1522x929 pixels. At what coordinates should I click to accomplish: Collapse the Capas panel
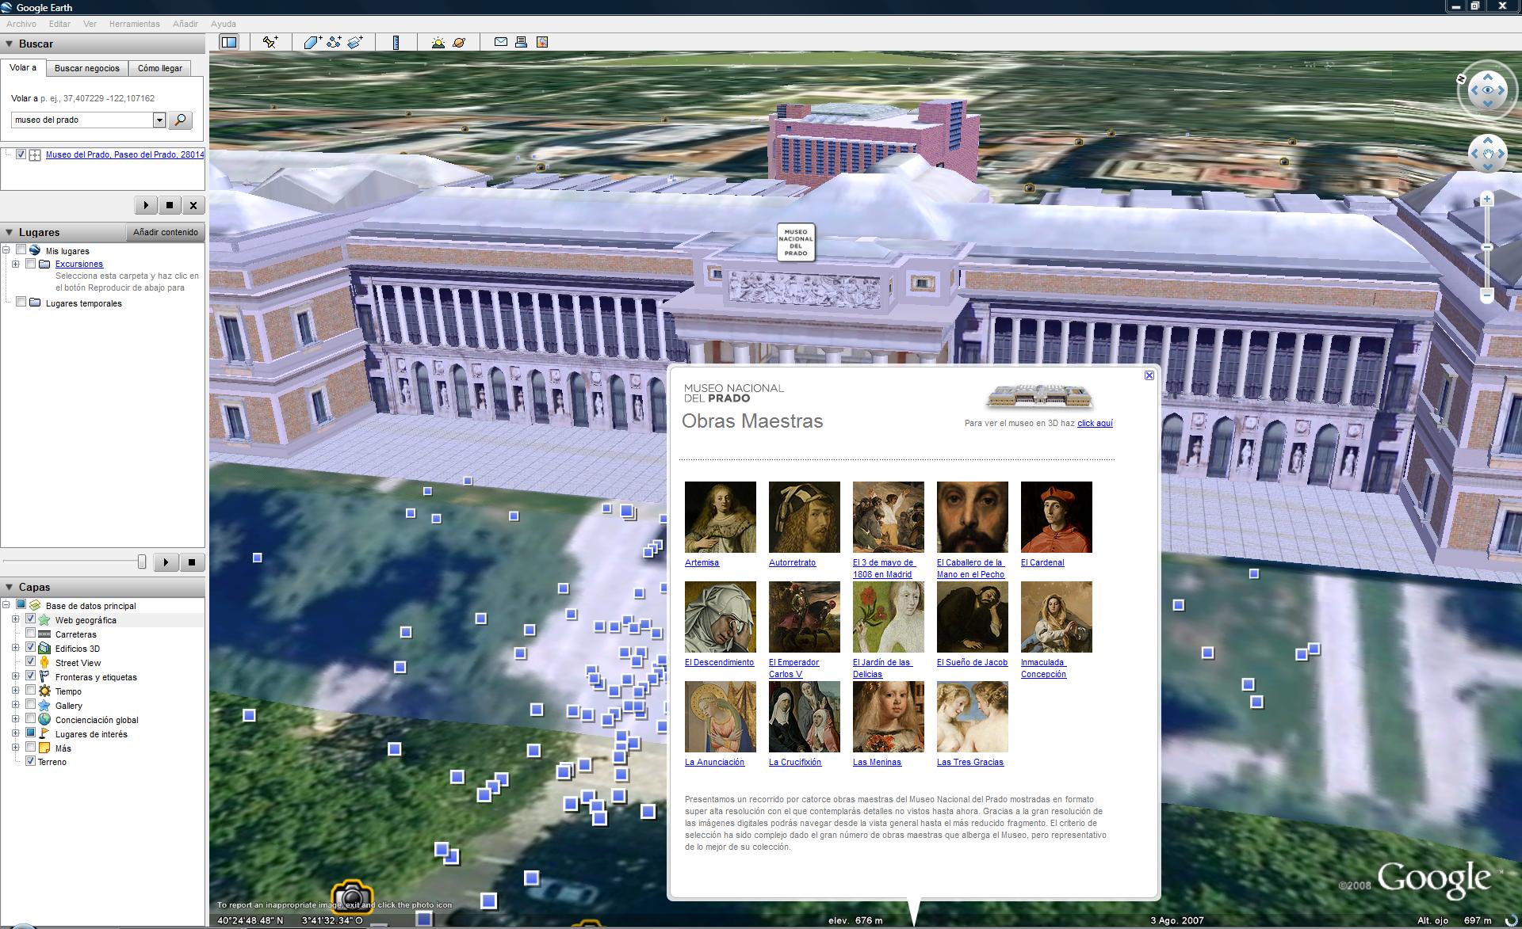[10, 588]
